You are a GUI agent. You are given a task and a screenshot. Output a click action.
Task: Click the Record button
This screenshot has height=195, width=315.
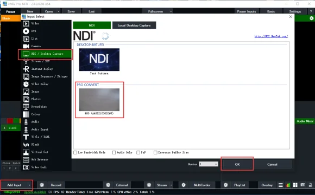(x=56, y=185)
